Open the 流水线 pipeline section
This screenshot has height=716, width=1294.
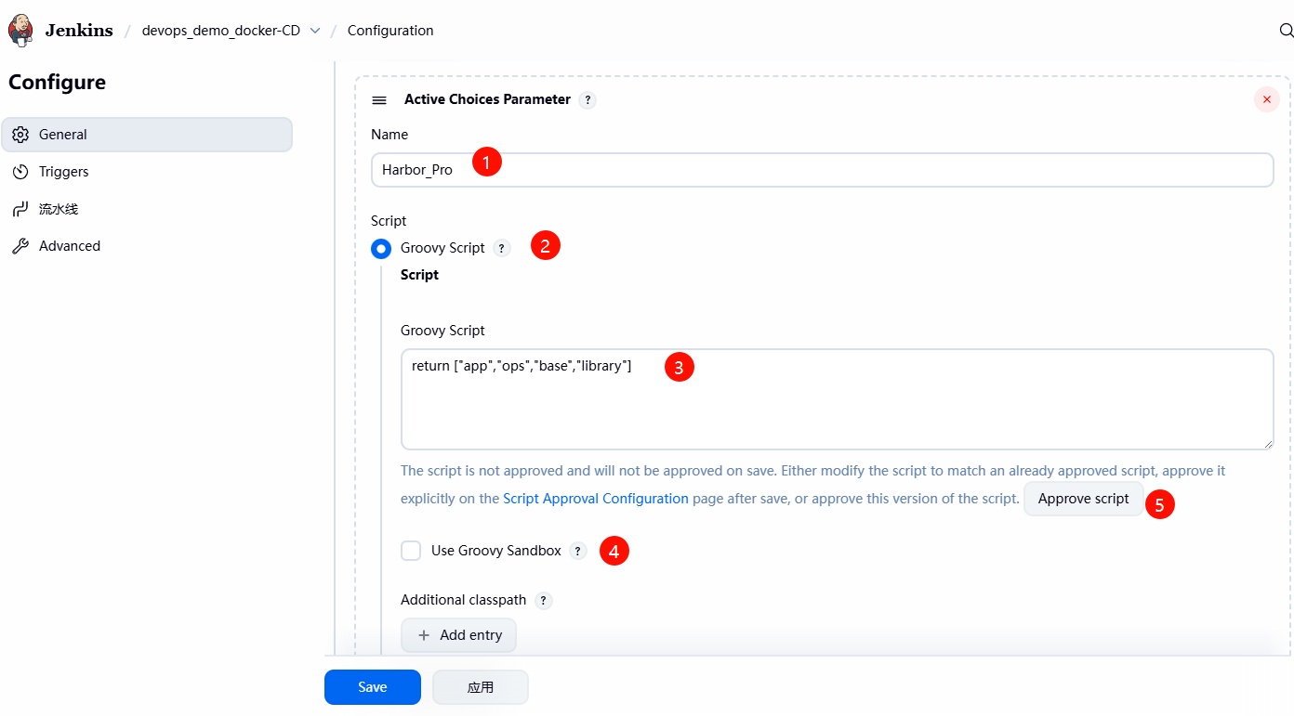pyautogui.click(x=59, y=209)
